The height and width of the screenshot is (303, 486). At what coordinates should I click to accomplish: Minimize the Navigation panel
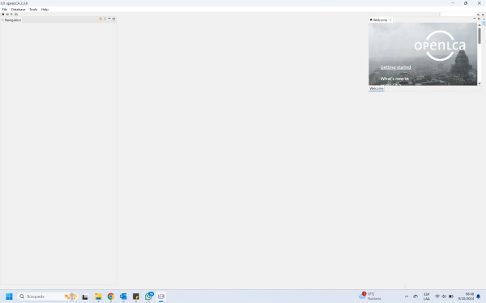pos(109,19)
